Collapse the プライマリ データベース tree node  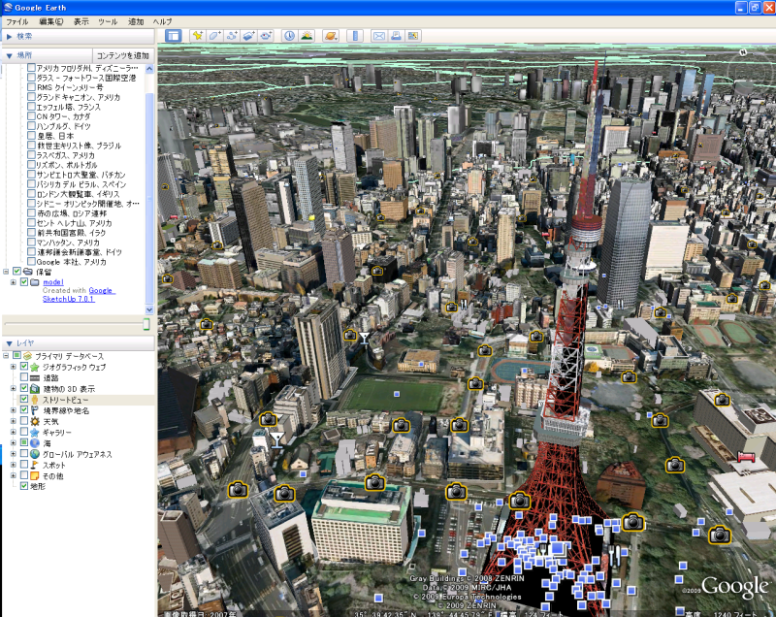click(6, 356)
